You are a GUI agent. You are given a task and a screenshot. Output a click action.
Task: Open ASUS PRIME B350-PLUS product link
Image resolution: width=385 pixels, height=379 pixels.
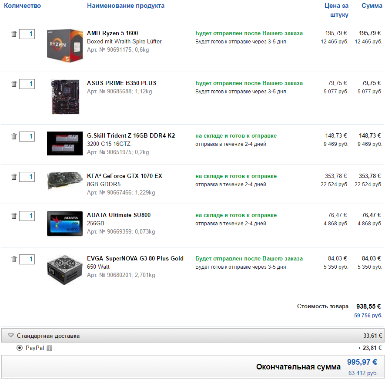coord(121,83)
